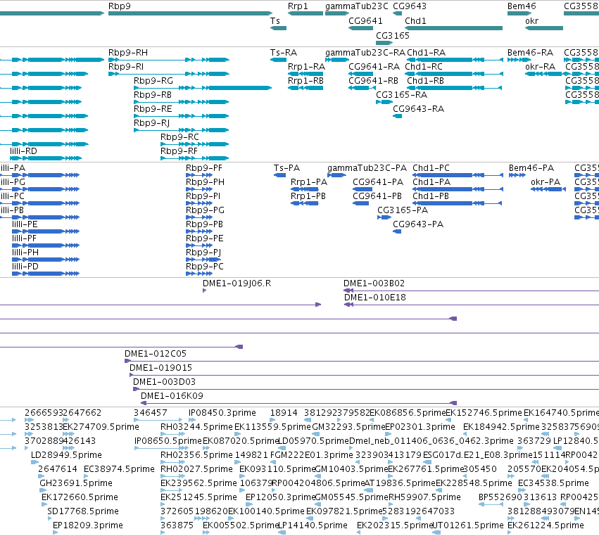Screen dimensions: 599x536
Task: Click EST IP08450.3prime
Action: click(222, 413)
